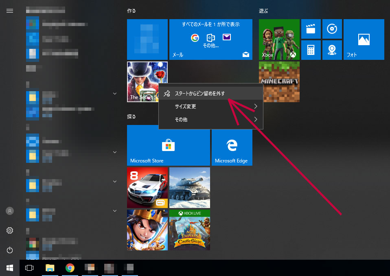
Task: Open the user account icon
Action: 10,211
